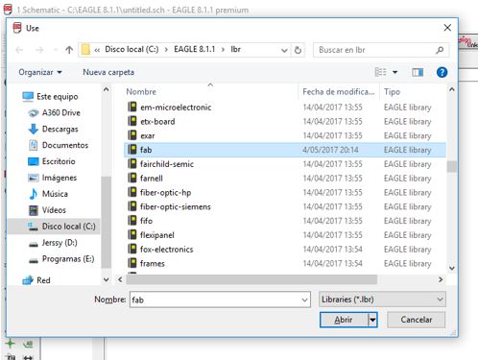This screenshot has width=478, height=360.
Task: Click the Forward navigation arrow
Action: [x=39, y=50]
